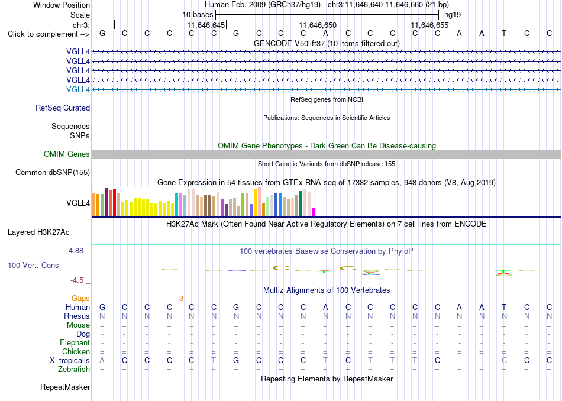
Task: Select the Elephant alignment row label
Action: pos(75,343)
